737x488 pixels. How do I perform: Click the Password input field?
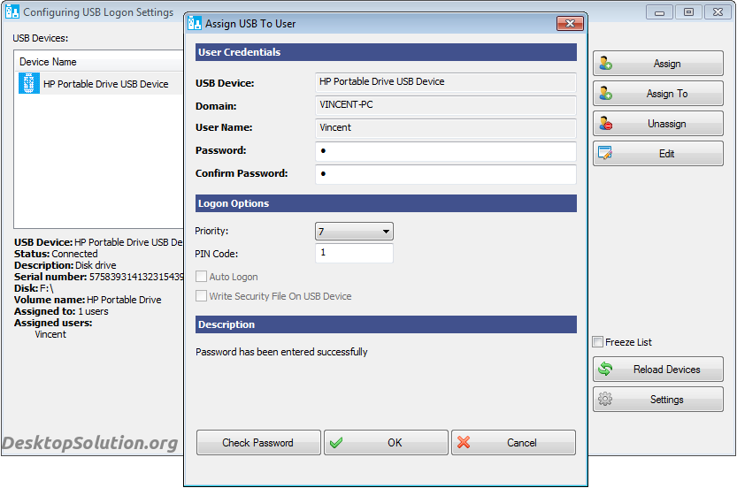446,151
